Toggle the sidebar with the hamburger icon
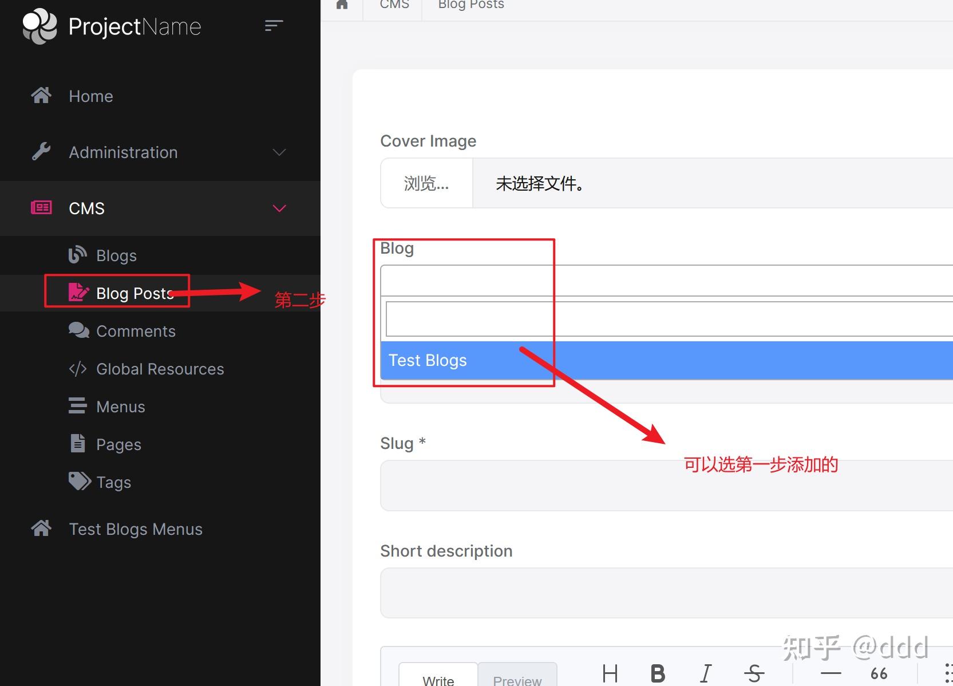Image resolution: width=953 pixels, height=686 pixels. click(x=274, y=25)
